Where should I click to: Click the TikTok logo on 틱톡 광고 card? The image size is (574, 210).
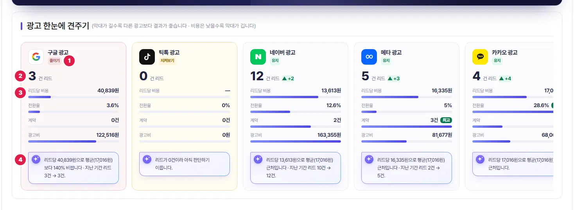pyautogui.click(x=147, y=57)
